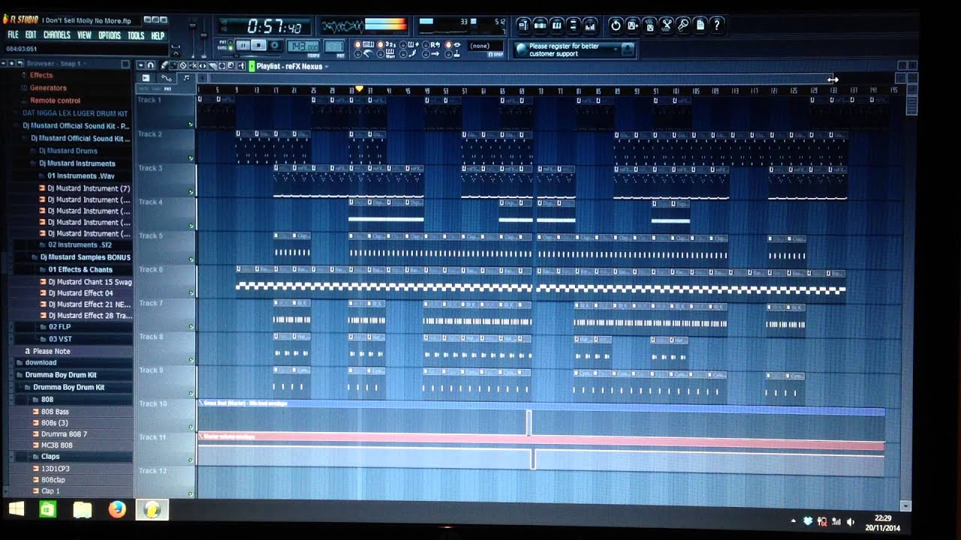Click the Render to audio file icon
The width and height of the screenshot is (961, 540).
click(x=649, y=25)
